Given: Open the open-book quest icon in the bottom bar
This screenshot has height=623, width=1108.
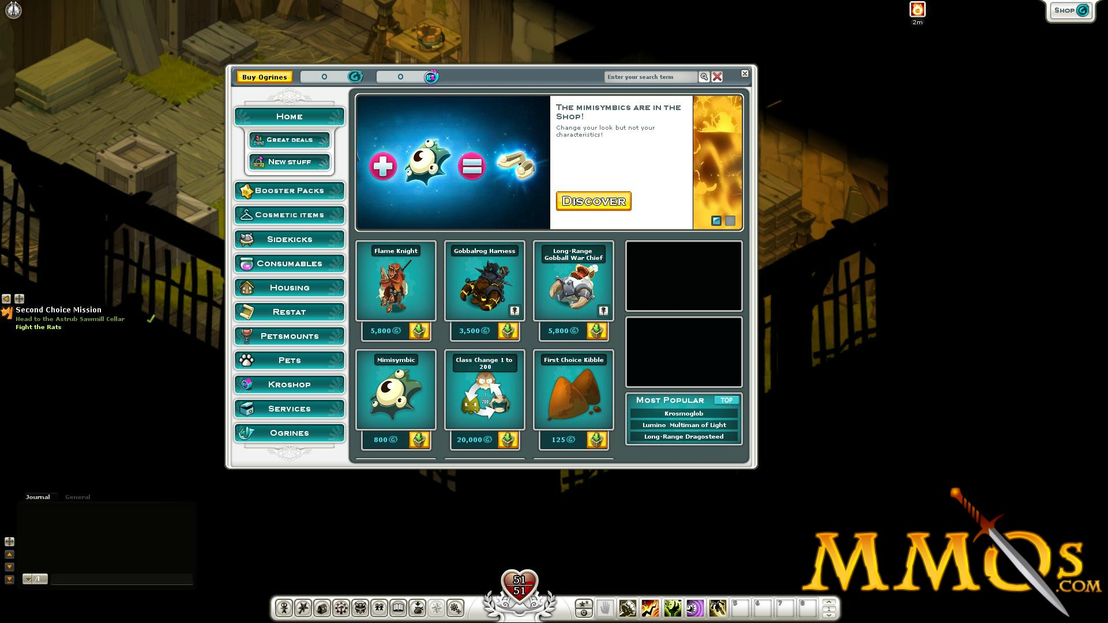Looking at the screenshot, I should pyautogui.click(x=398, y=607).
